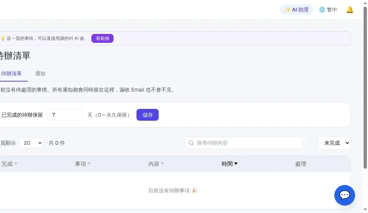Viewport: 368px width, 213px height.
Task: Click the AI 助理 button
Action: [296, 10]
